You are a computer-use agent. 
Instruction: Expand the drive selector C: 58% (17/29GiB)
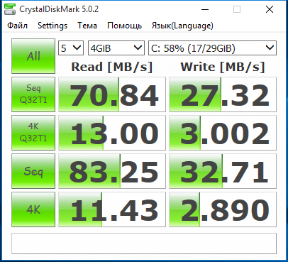coord(212,48)
